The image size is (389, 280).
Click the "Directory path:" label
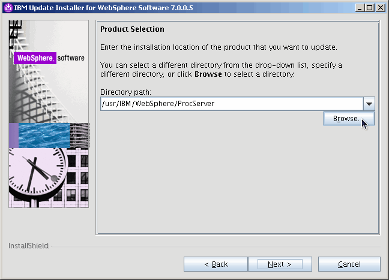click(x=125, y=92)
